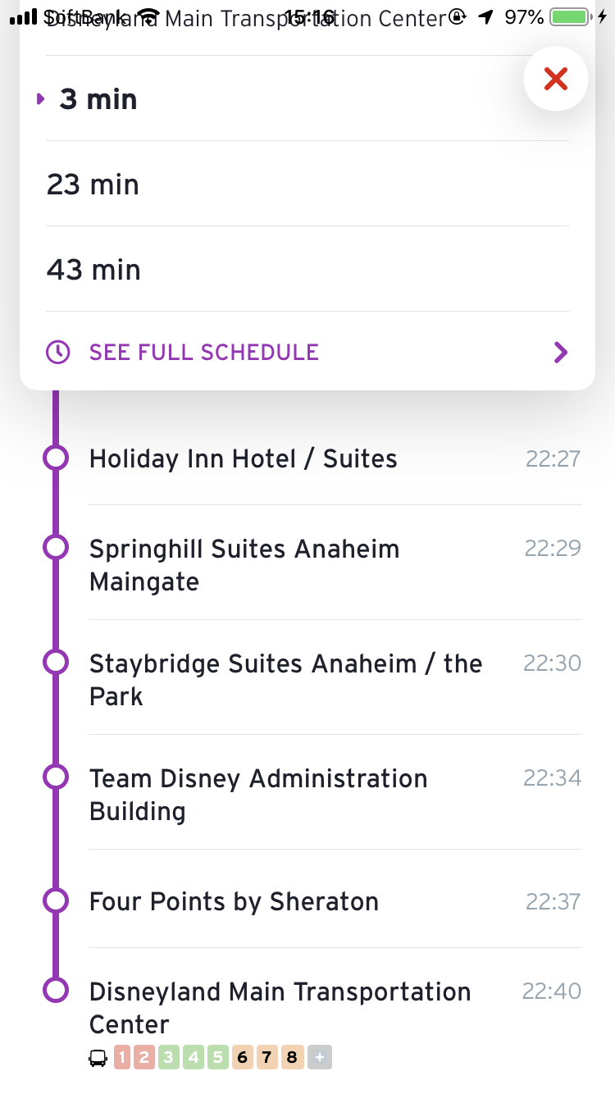Select route 6 badge

(x=242, y=1057)
